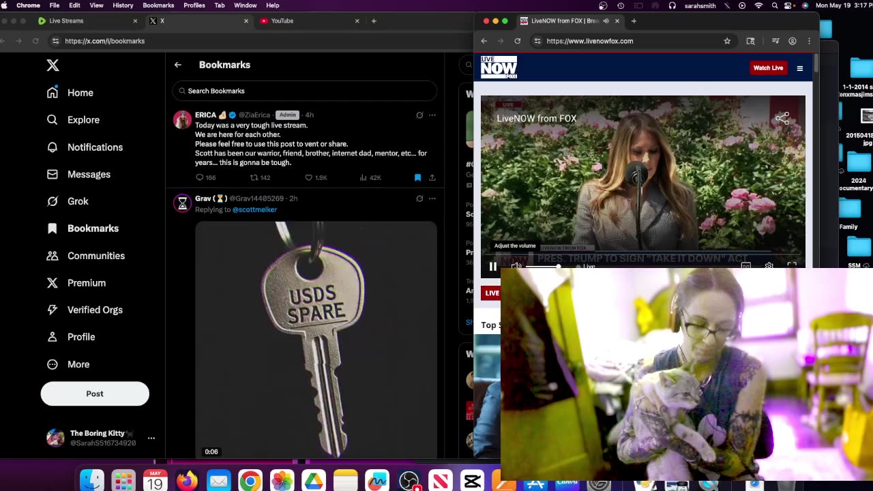Click the X logo in the sidebar
The image size is (873, 491).
click(x=53, y=65)
